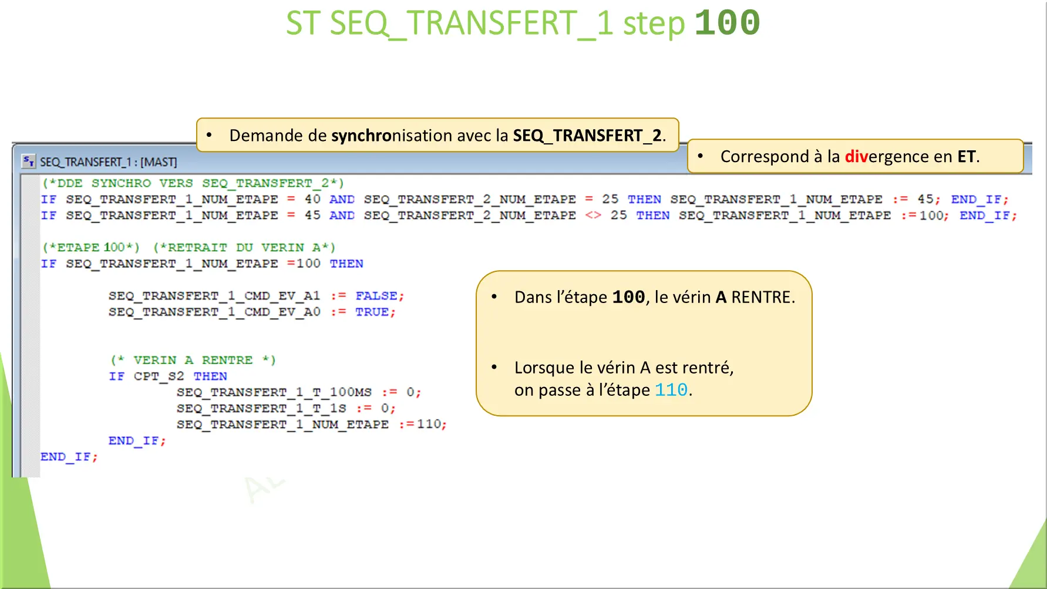This screenshot has height=589, width=1047.
Task: Select the slide title ST SEQ_TRANSFERT_1 step 100
Action: pos(521,23)
